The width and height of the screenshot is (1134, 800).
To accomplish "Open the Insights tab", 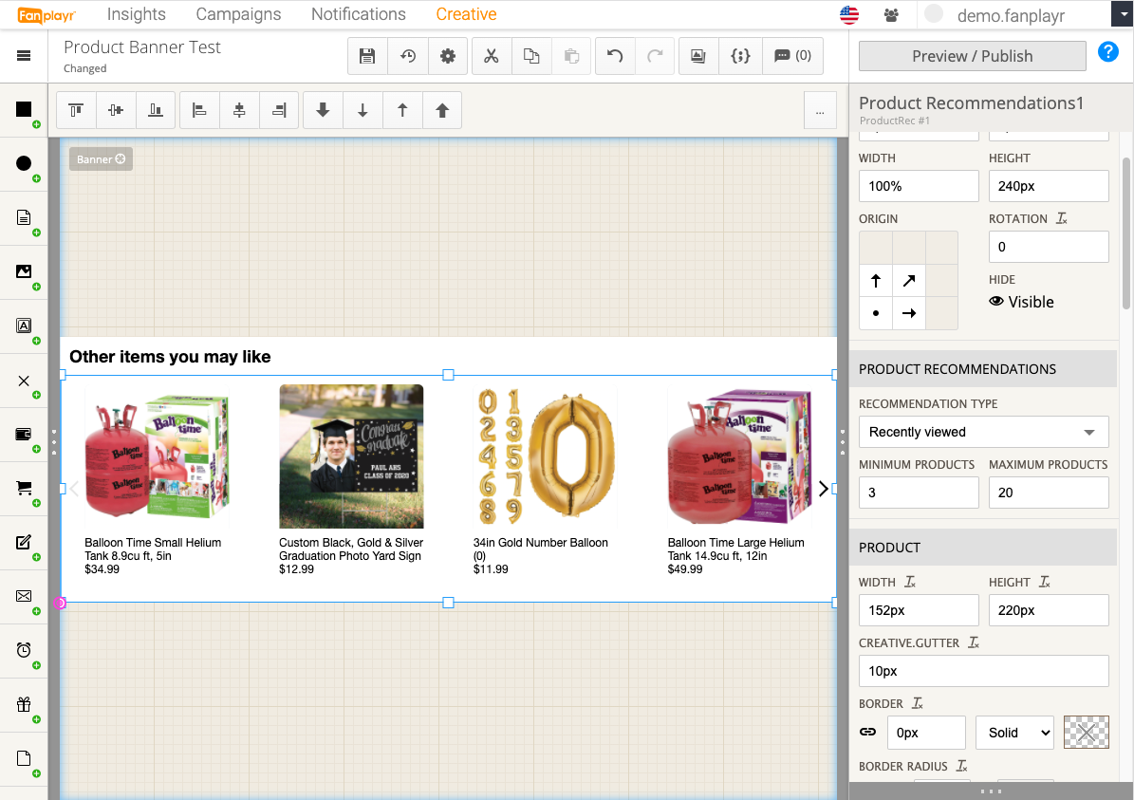I will [136, 14].
